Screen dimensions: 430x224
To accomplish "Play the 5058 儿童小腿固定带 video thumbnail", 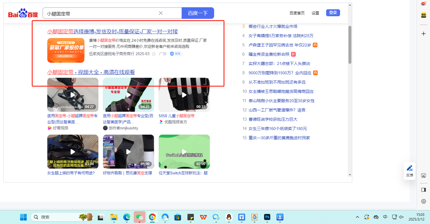I will click(x=184, y=95).
